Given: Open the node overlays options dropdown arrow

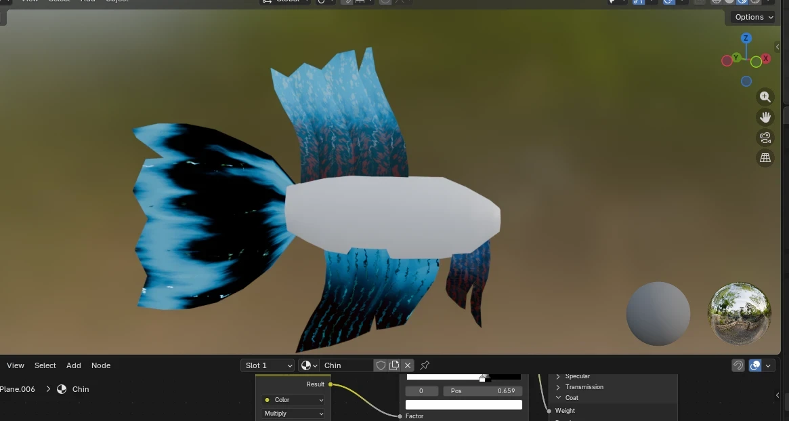Looking at the screenshot, I should tap(768, 365).
